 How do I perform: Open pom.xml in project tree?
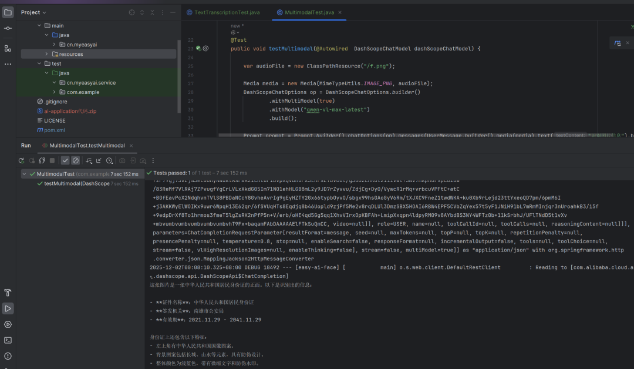point(54,130)
